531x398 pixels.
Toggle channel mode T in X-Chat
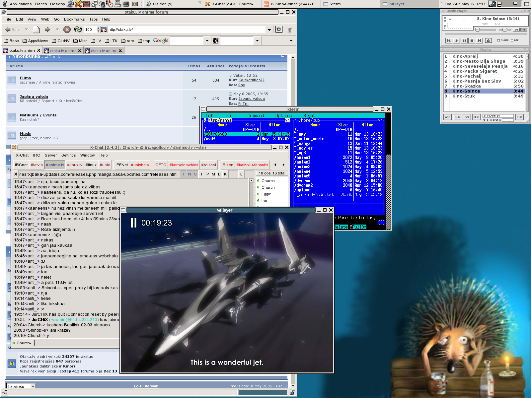(x=184, y=174)
